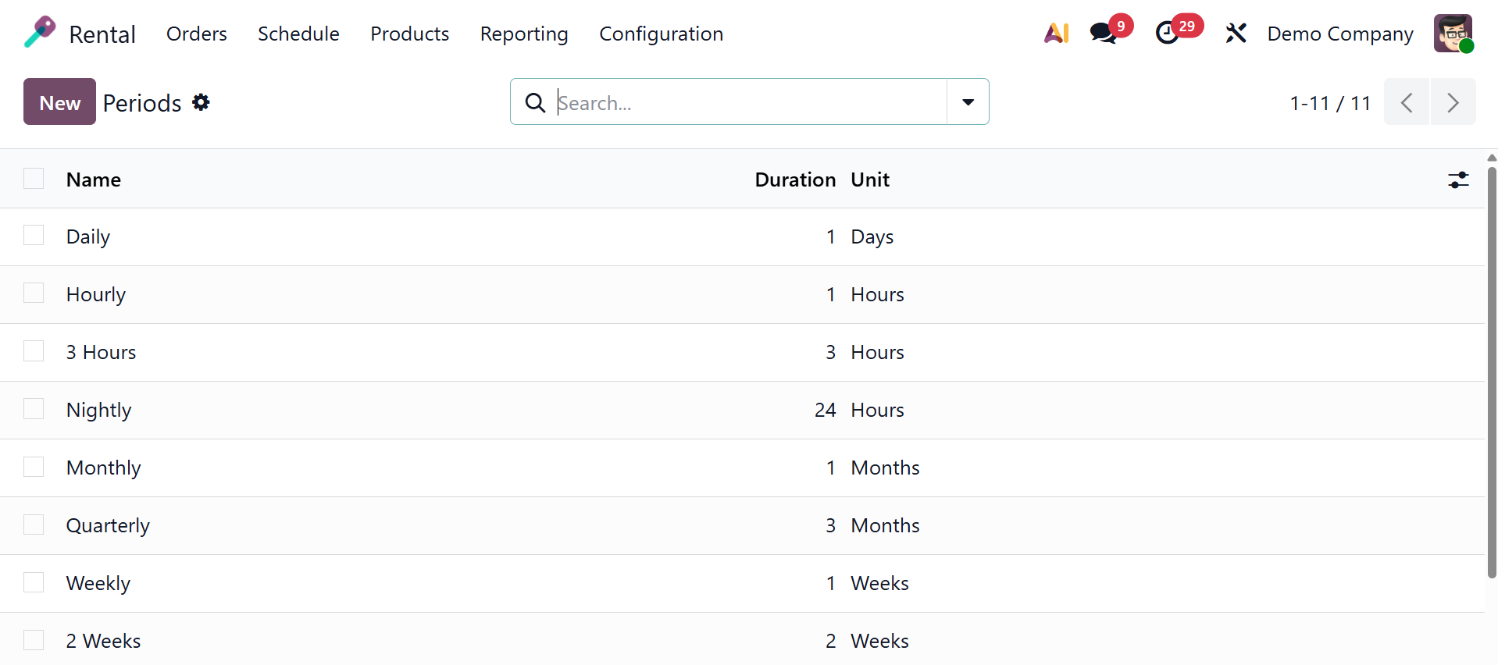Open the developer tools wrench icon
This screenshot has height=665, width=1498.
1236,33
